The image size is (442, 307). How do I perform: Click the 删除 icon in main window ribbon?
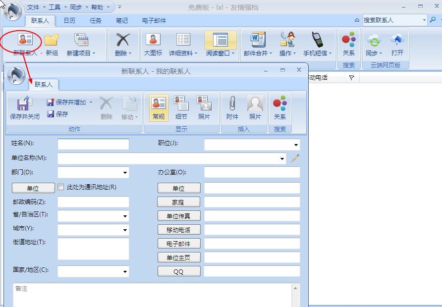click(123, 40)
